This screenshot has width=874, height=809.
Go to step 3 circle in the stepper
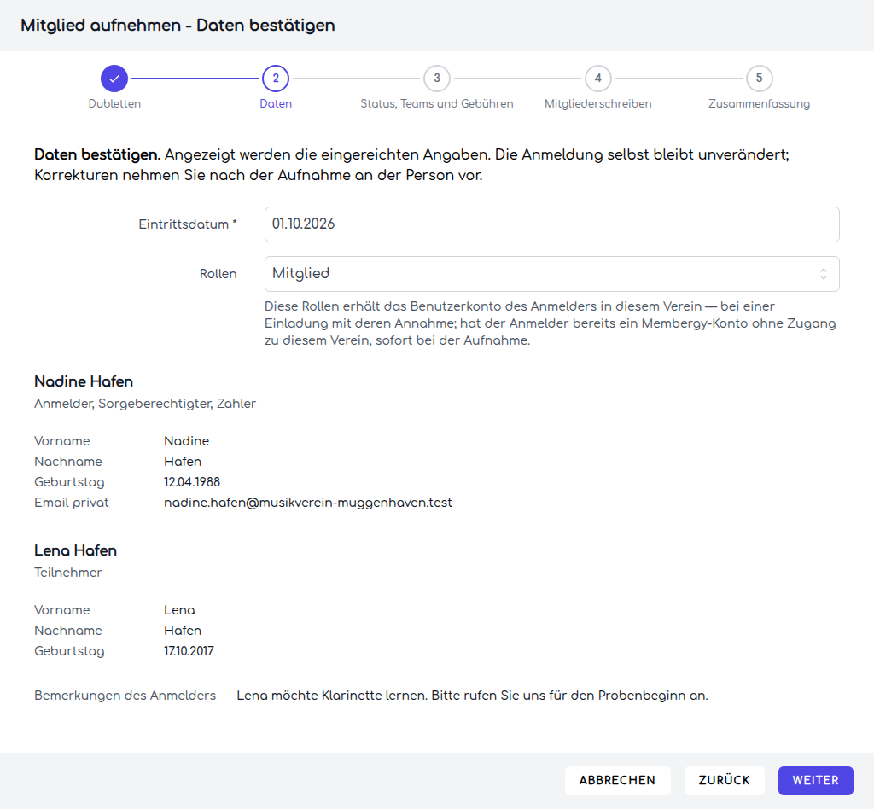437,79
